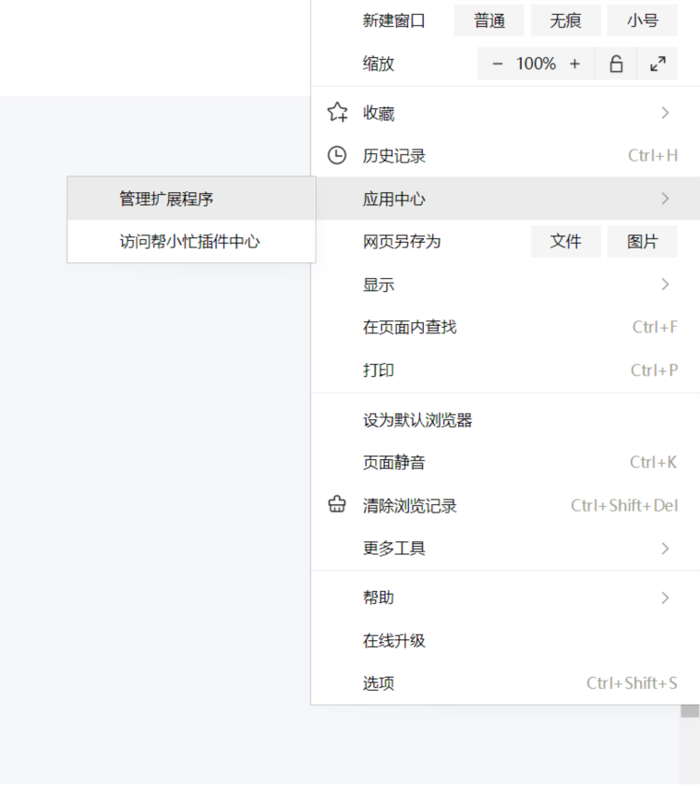Open 显示 menu item
Image resolution: width=700 pixels, height=785 pixels.
pyautogui.click(x=505, y=284)
